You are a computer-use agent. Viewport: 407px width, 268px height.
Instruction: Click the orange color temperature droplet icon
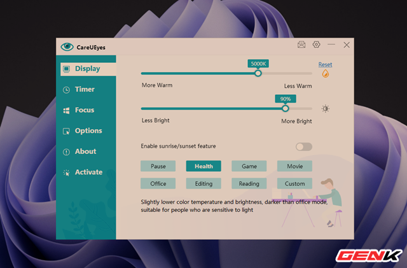(325, 74)
